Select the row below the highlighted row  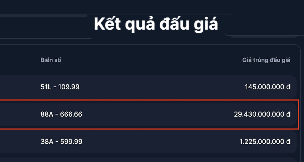[148, 142]
